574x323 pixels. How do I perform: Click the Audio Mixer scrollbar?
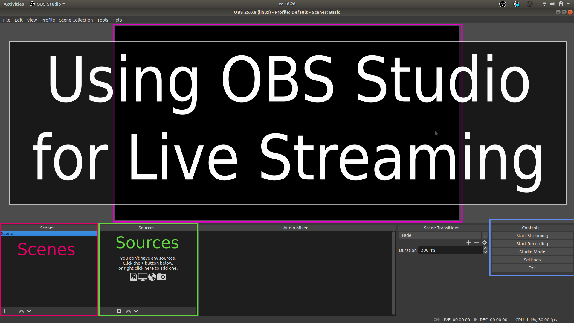click(x=393, y=273)
